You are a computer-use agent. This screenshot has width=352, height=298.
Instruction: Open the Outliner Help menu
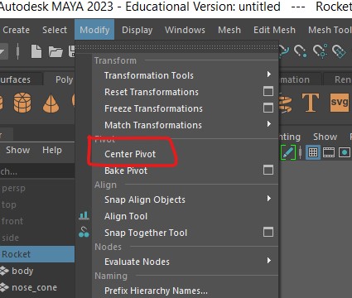tap(52, 150)
